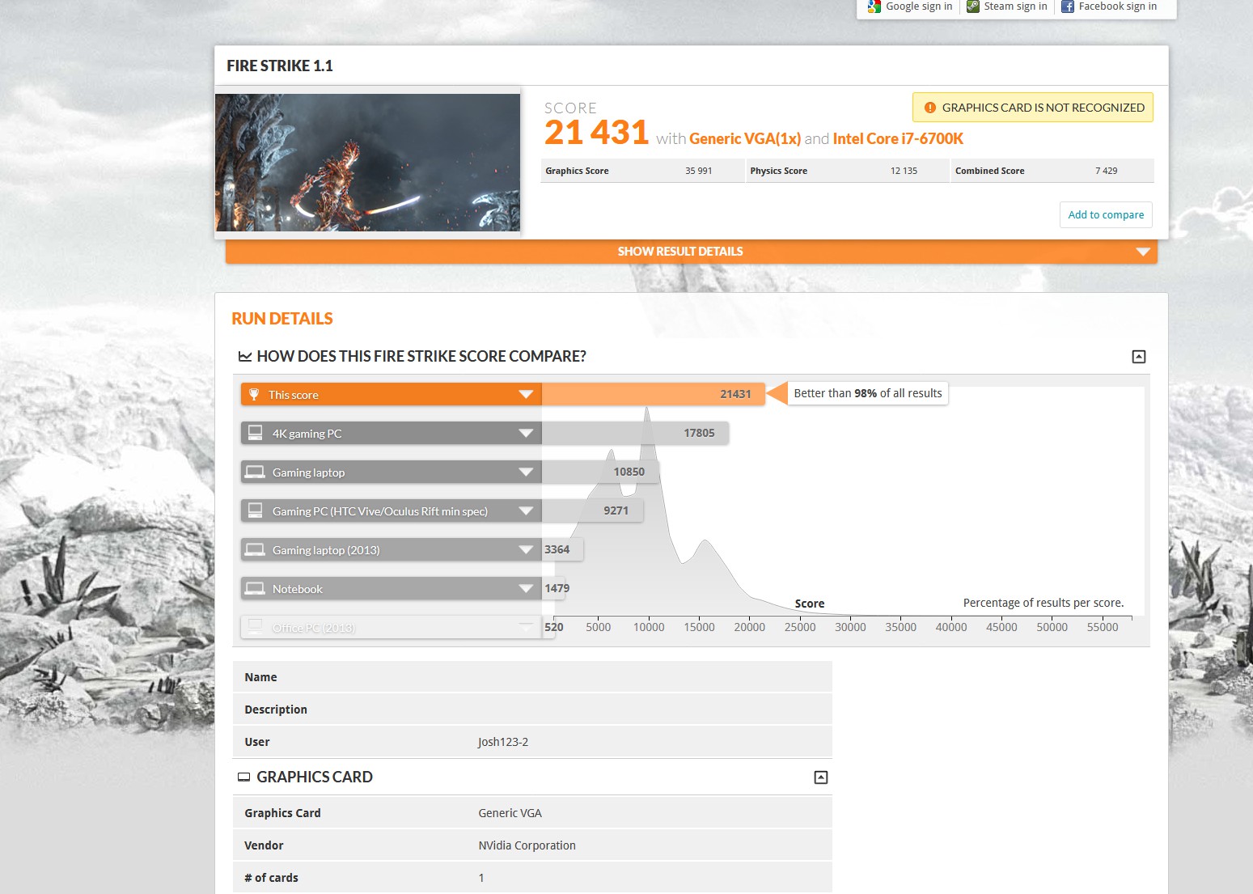Click the Better than 98% of all results tooltip
This screenshot has width=1253, height=894.
(868, 393)
